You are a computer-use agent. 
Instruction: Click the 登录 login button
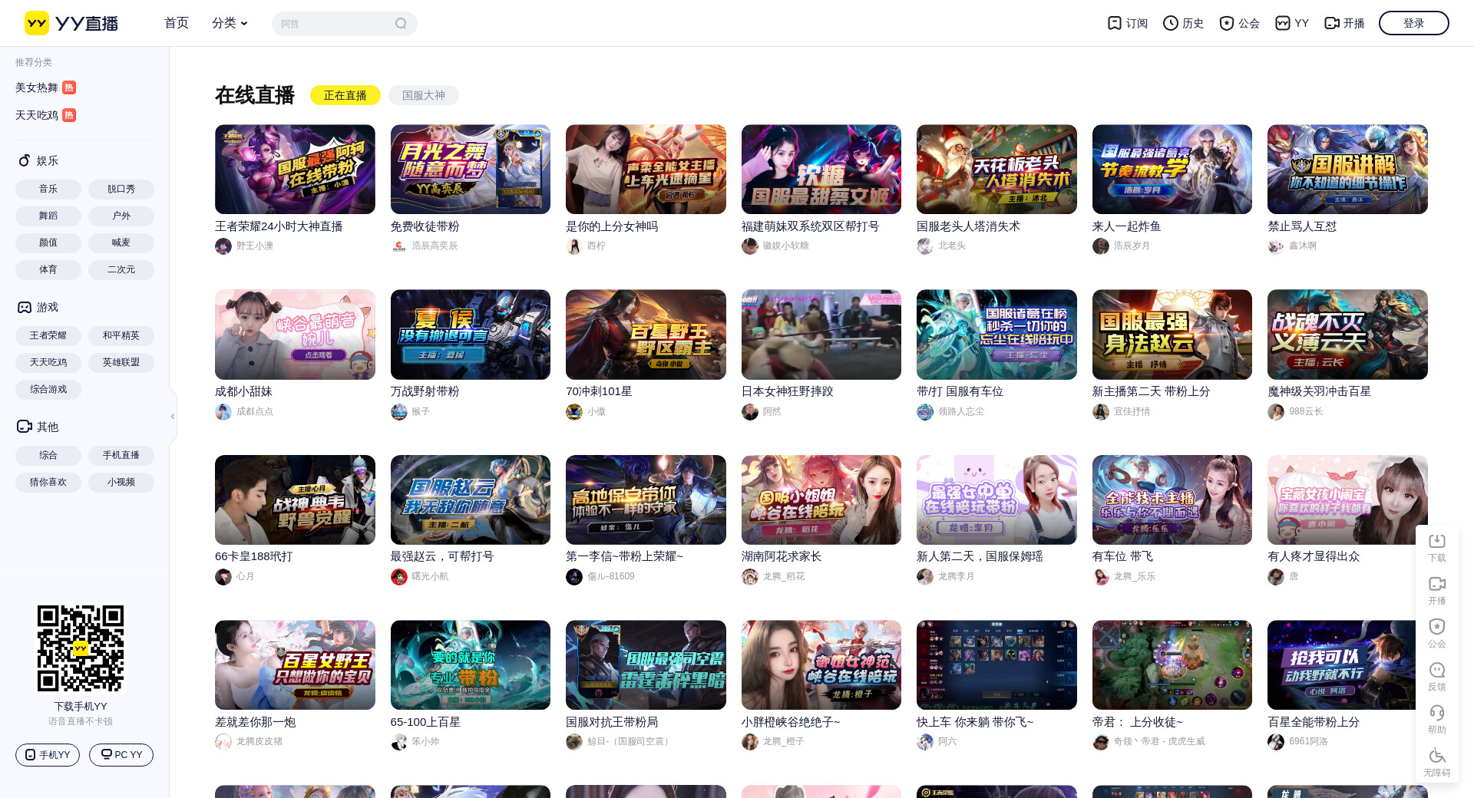pos(1414,23)
